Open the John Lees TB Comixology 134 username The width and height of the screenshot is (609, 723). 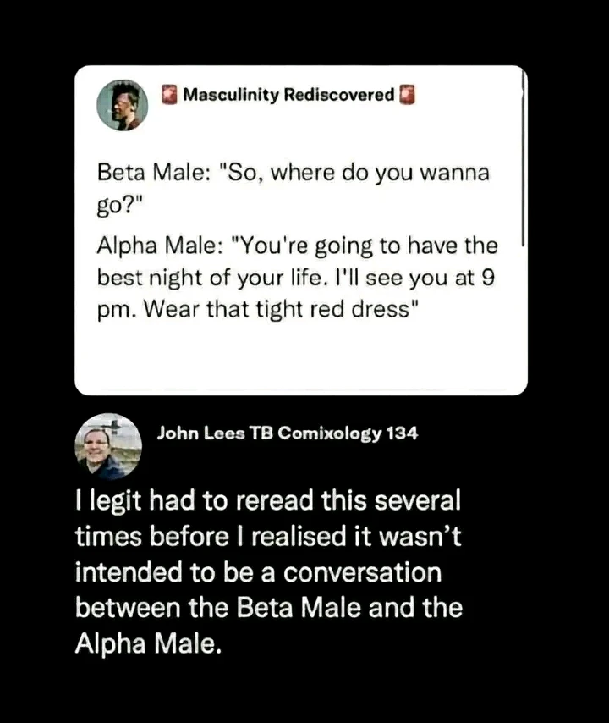288,433
